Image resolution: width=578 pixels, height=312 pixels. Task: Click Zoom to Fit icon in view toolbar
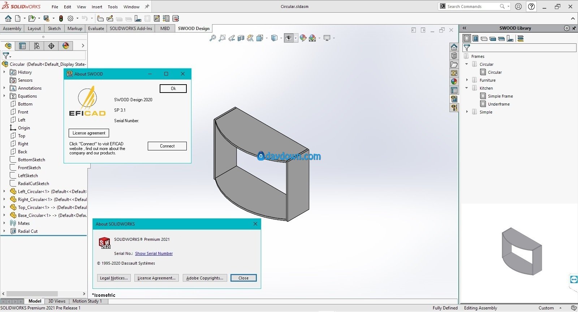click(x=213, y=38)
